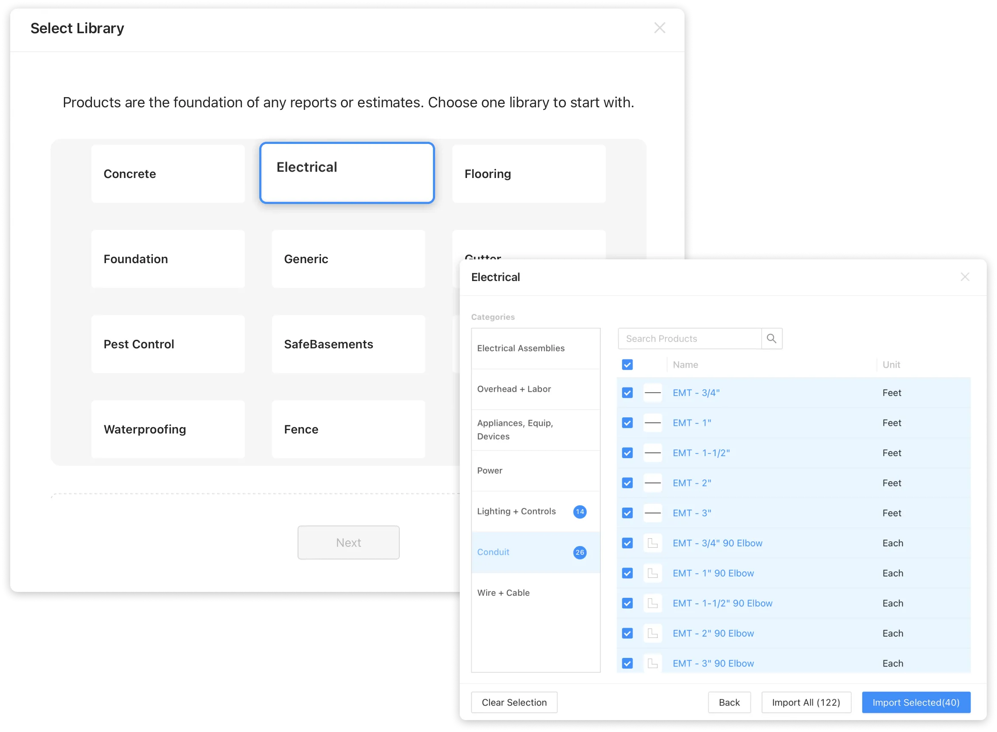Click the line icon beside EMT - 3/4"
Image resolution: width=997 pixels, height=732 pixels.
[x=653, y=393]
